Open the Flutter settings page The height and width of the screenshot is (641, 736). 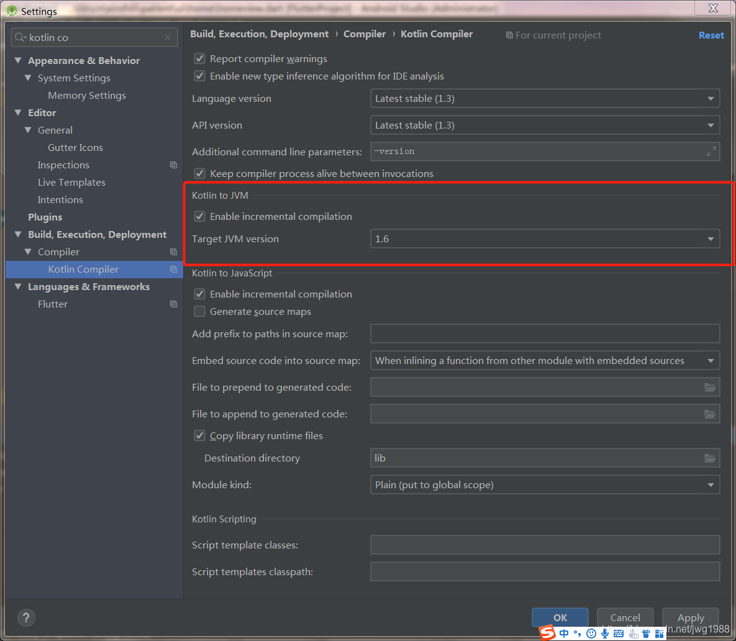point(53,304)
